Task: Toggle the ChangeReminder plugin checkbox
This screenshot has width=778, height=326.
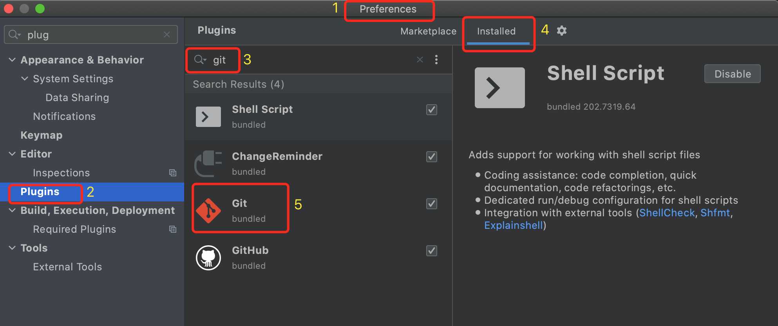Action: [432, 157]
